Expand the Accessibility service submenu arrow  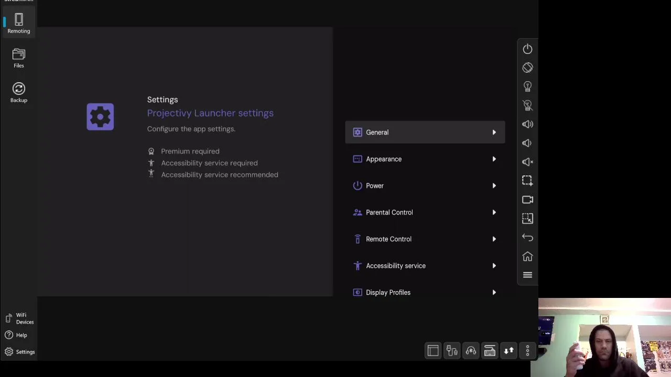[494, 266]
